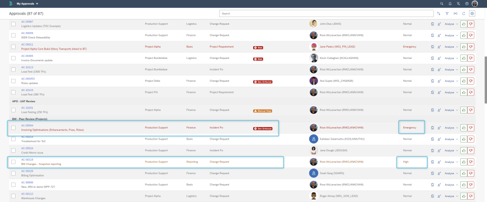This screenshot has height=202, width=487.
Task: Expand Analyse dropdown on AC-50009 row
Action: [x=451, y=35]
